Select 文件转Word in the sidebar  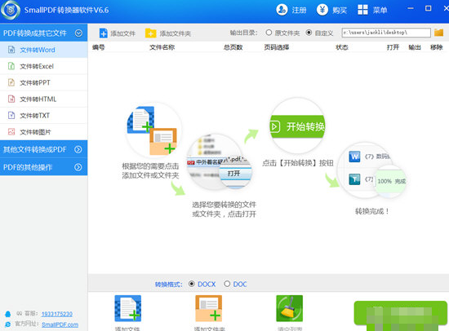[43, 50]
